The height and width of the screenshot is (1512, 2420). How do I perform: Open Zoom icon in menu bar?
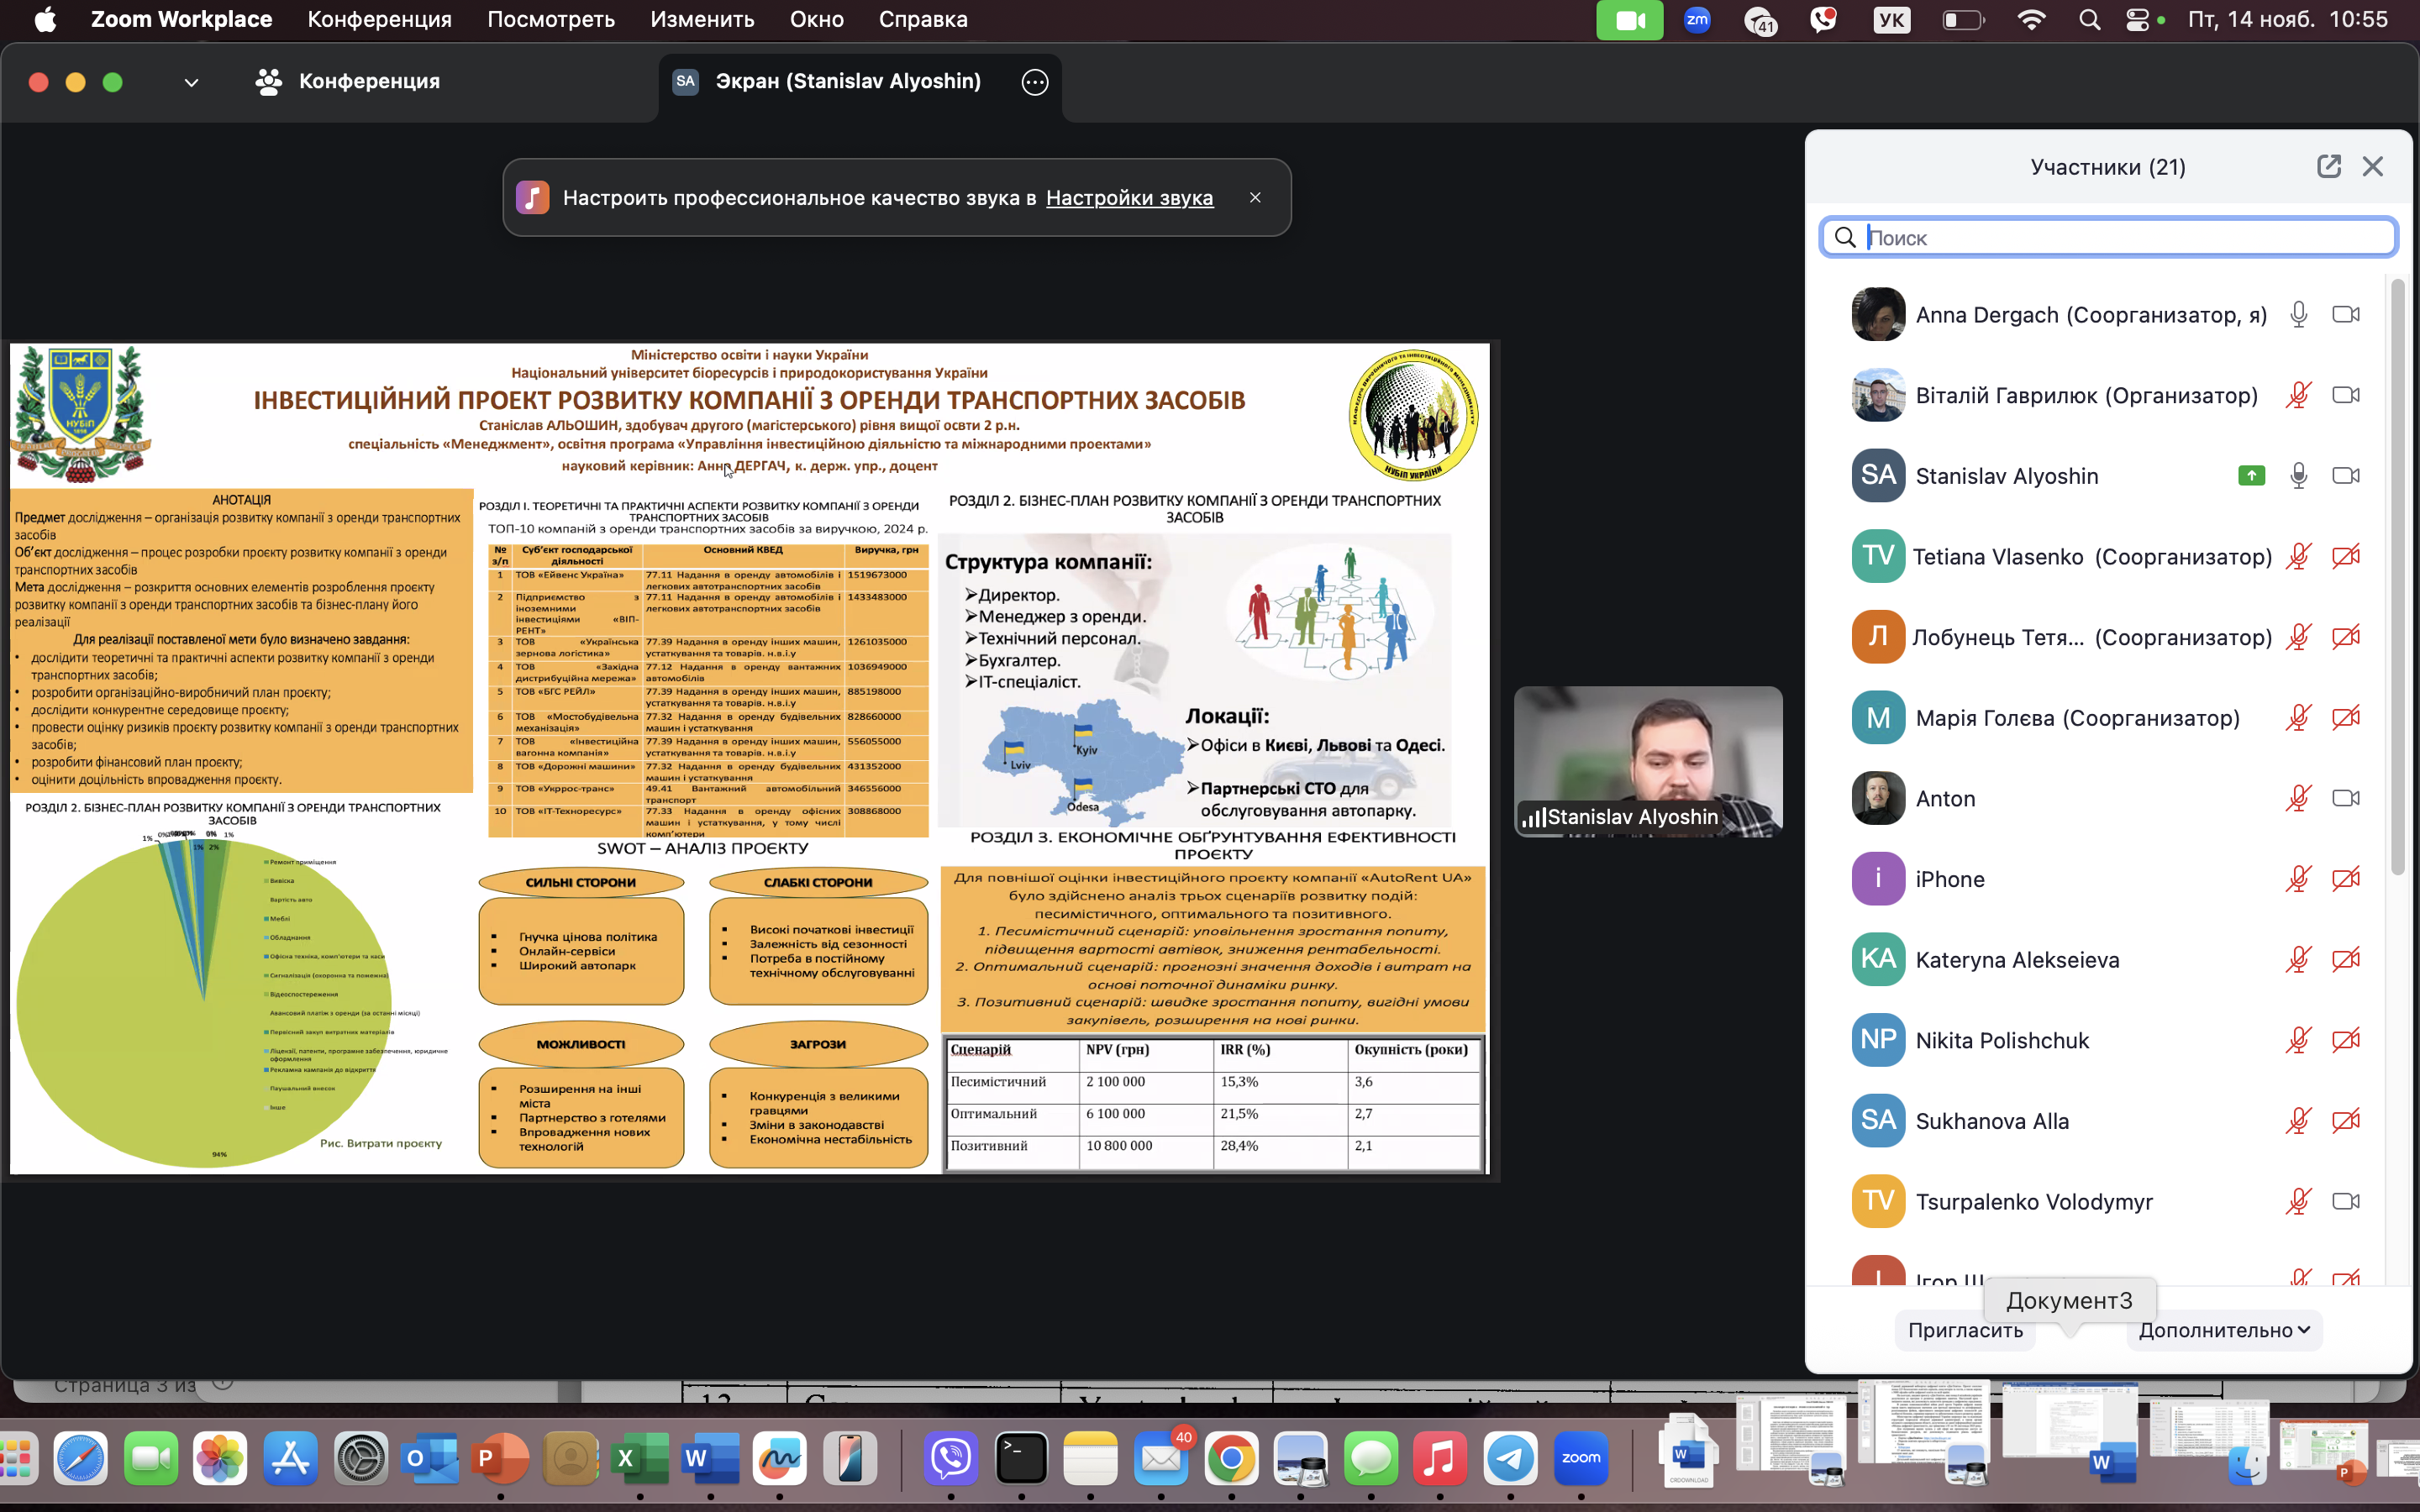point(1697,20)
